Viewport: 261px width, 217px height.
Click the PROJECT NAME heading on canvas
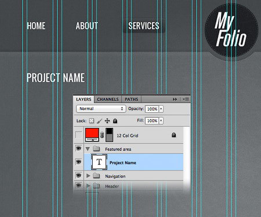pyautogui.click(x=56, y=78)
